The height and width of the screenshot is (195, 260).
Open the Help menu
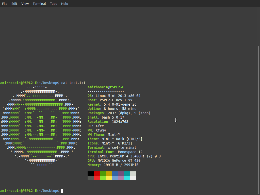click(x=64, y=4)
